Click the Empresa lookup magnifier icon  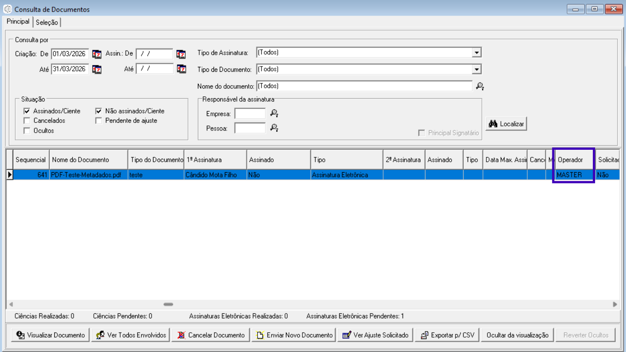(274, 114)
